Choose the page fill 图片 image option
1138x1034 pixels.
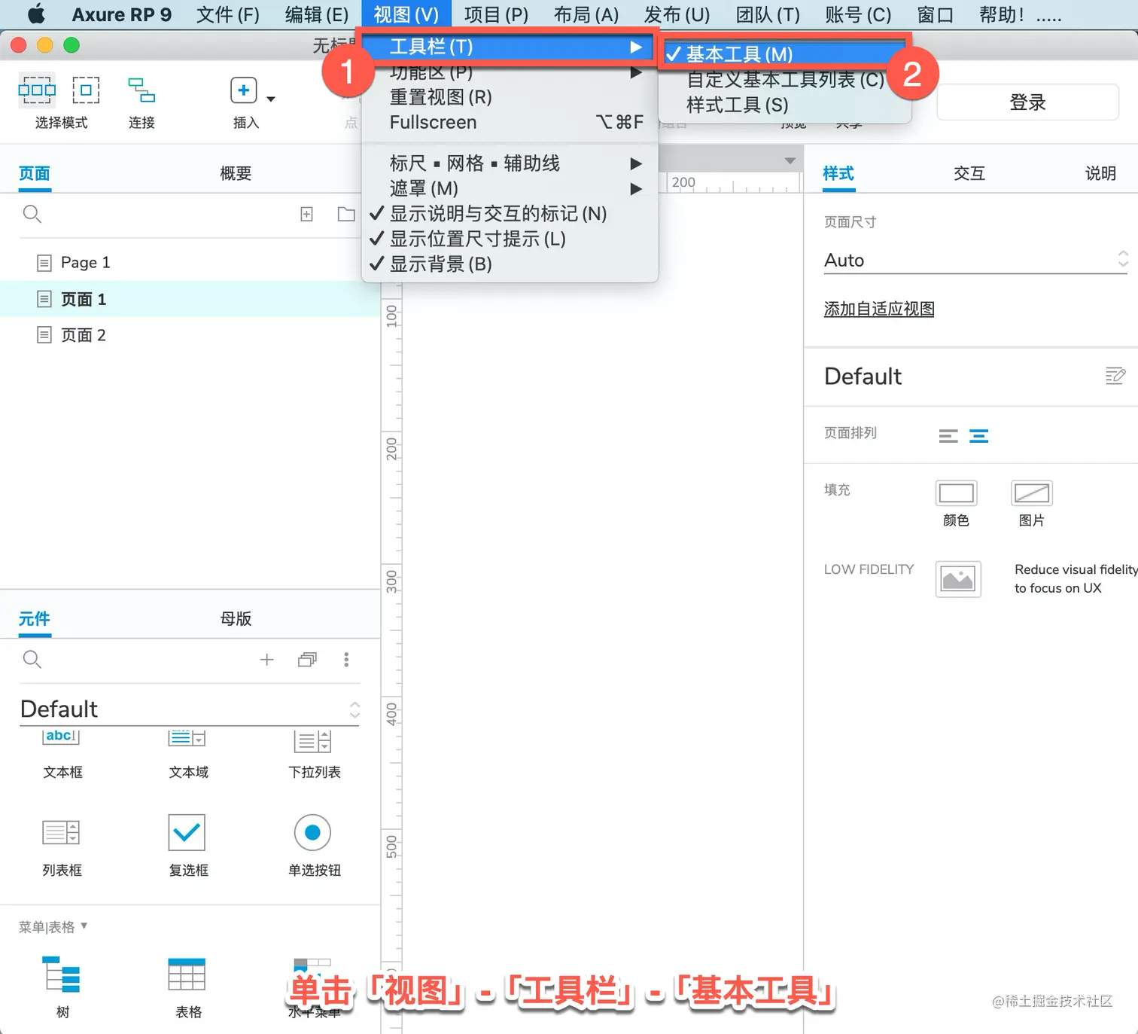[x=1031, y=493]
